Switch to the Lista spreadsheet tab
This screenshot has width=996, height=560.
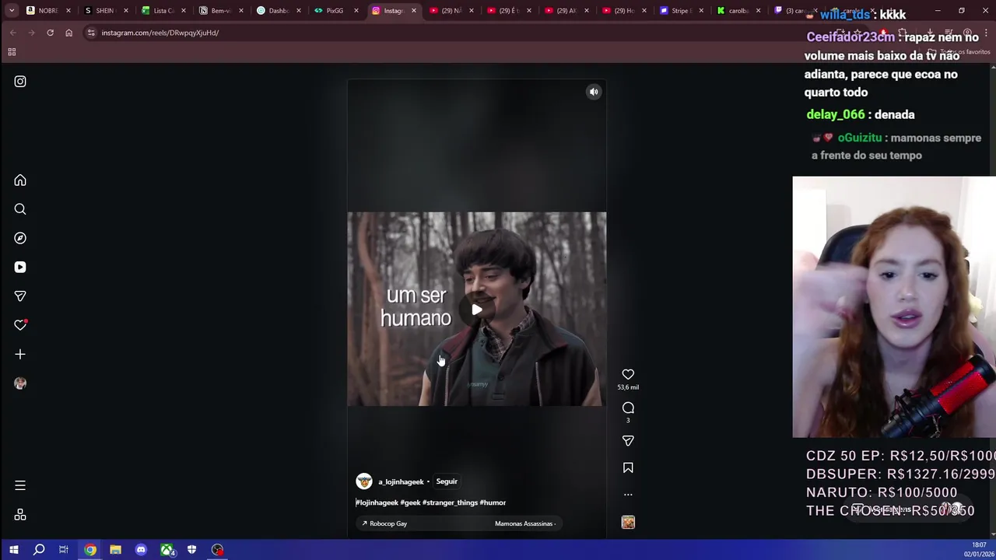tap(164, 11)
